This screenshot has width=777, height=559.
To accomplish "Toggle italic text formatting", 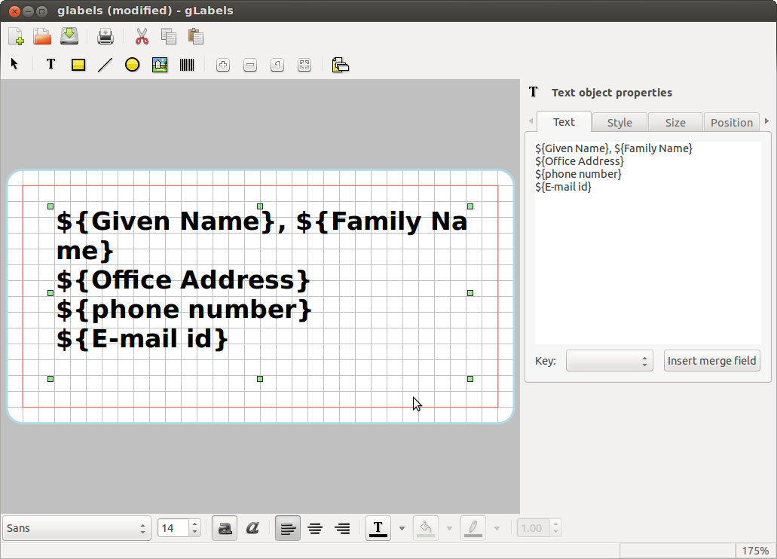I will pos(252,527).
